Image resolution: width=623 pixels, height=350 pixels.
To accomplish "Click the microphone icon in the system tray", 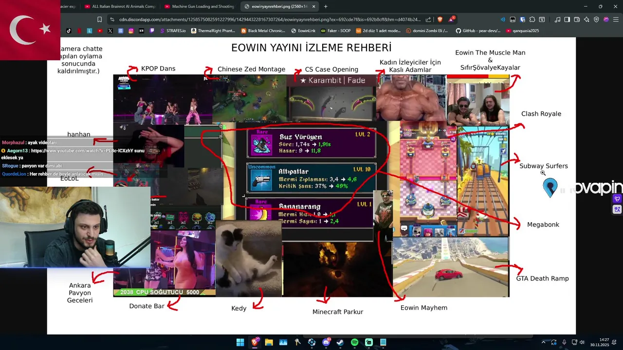I will pos(564,342).
